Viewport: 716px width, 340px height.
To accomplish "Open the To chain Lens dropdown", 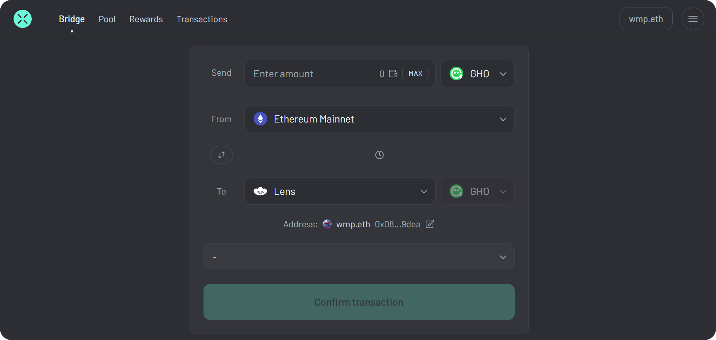I will tap(340, 191).
